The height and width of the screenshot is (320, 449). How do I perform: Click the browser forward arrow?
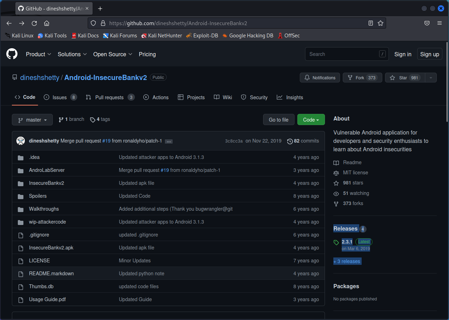pyautogui.click(x=22, y=23)
